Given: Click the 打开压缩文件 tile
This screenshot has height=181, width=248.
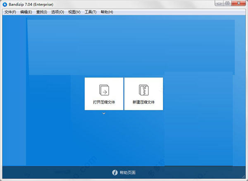Looking at the screenshot, I should 104,94.
